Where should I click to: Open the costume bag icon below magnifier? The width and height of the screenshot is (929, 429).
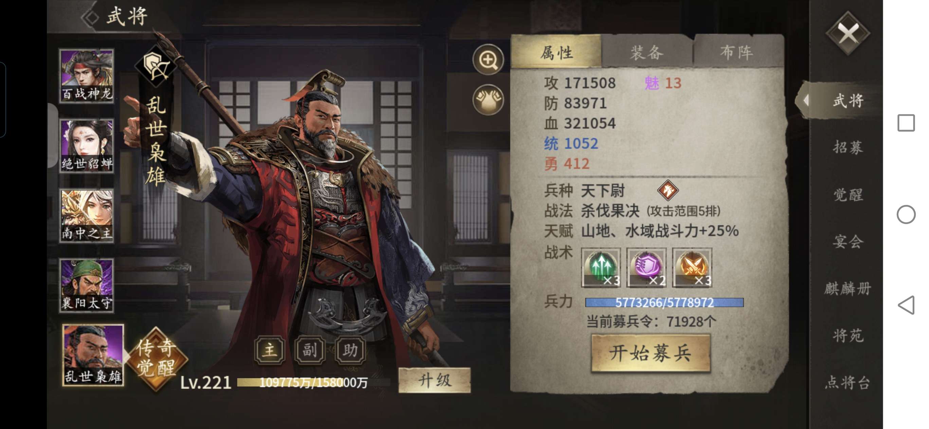(x=488, y=100)
